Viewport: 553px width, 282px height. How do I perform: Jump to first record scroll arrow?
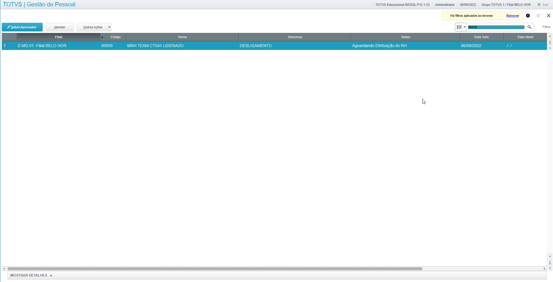[550, 36]
